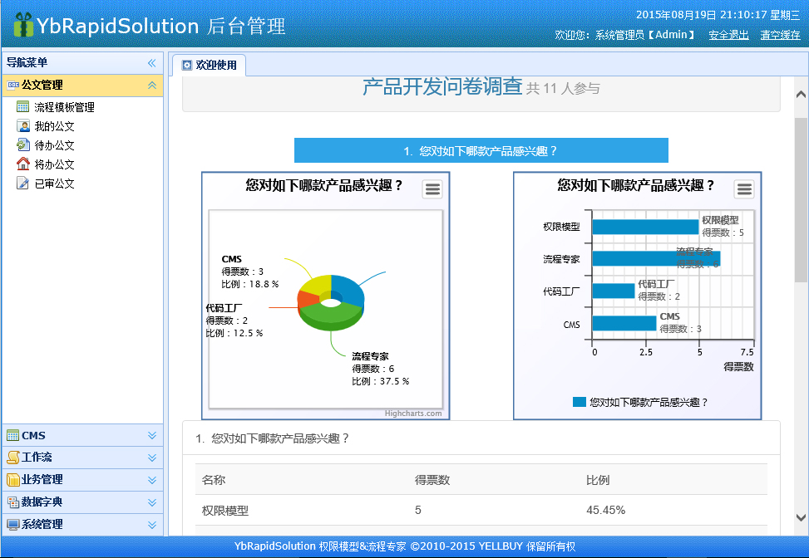Click the 系统管理 monitor icon
Image resolution: width=809 pixels, height=558 pixels.
click(x=13, y=525)
